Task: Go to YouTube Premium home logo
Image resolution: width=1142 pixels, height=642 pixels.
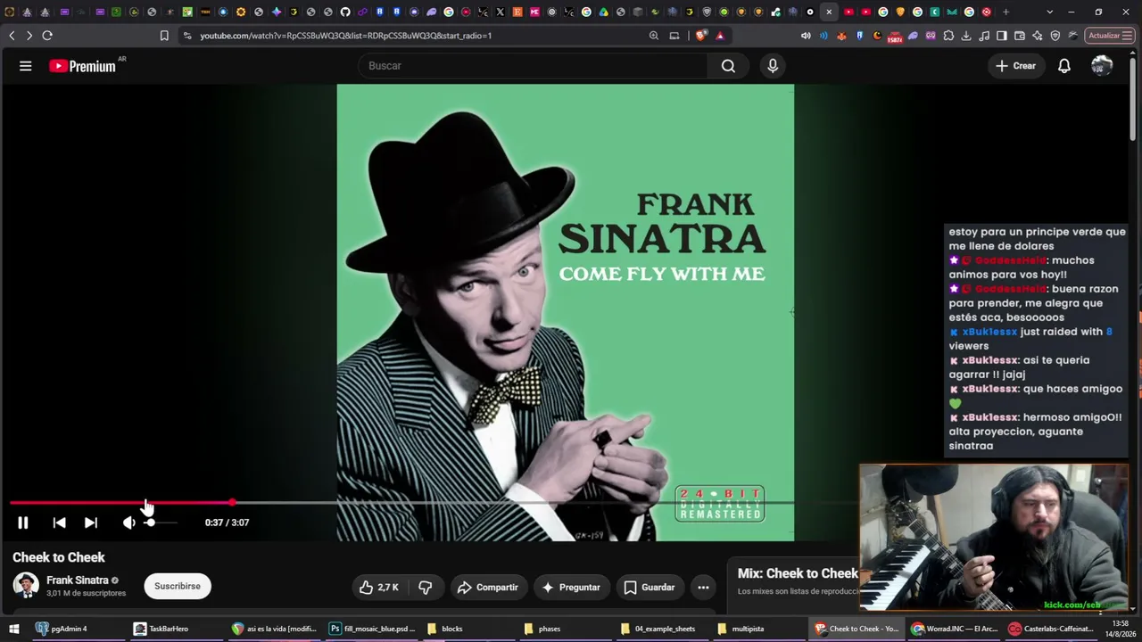Action: point(82,66)
